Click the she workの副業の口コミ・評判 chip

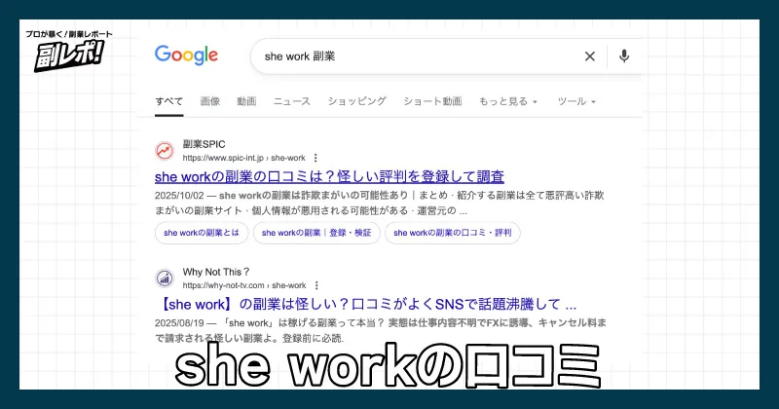pyautogui.click(x=452, y=233)
